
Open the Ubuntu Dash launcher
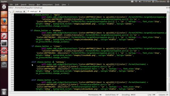[x=4, y=7]
